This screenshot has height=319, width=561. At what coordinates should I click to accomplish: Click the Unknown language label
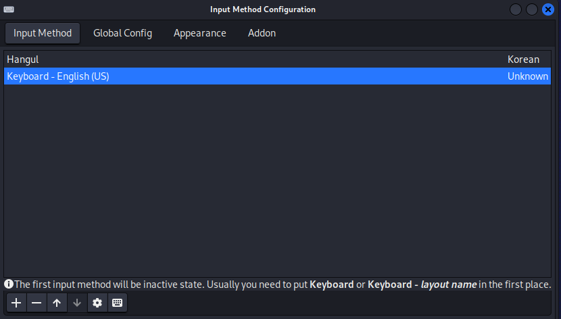(528, 76)
